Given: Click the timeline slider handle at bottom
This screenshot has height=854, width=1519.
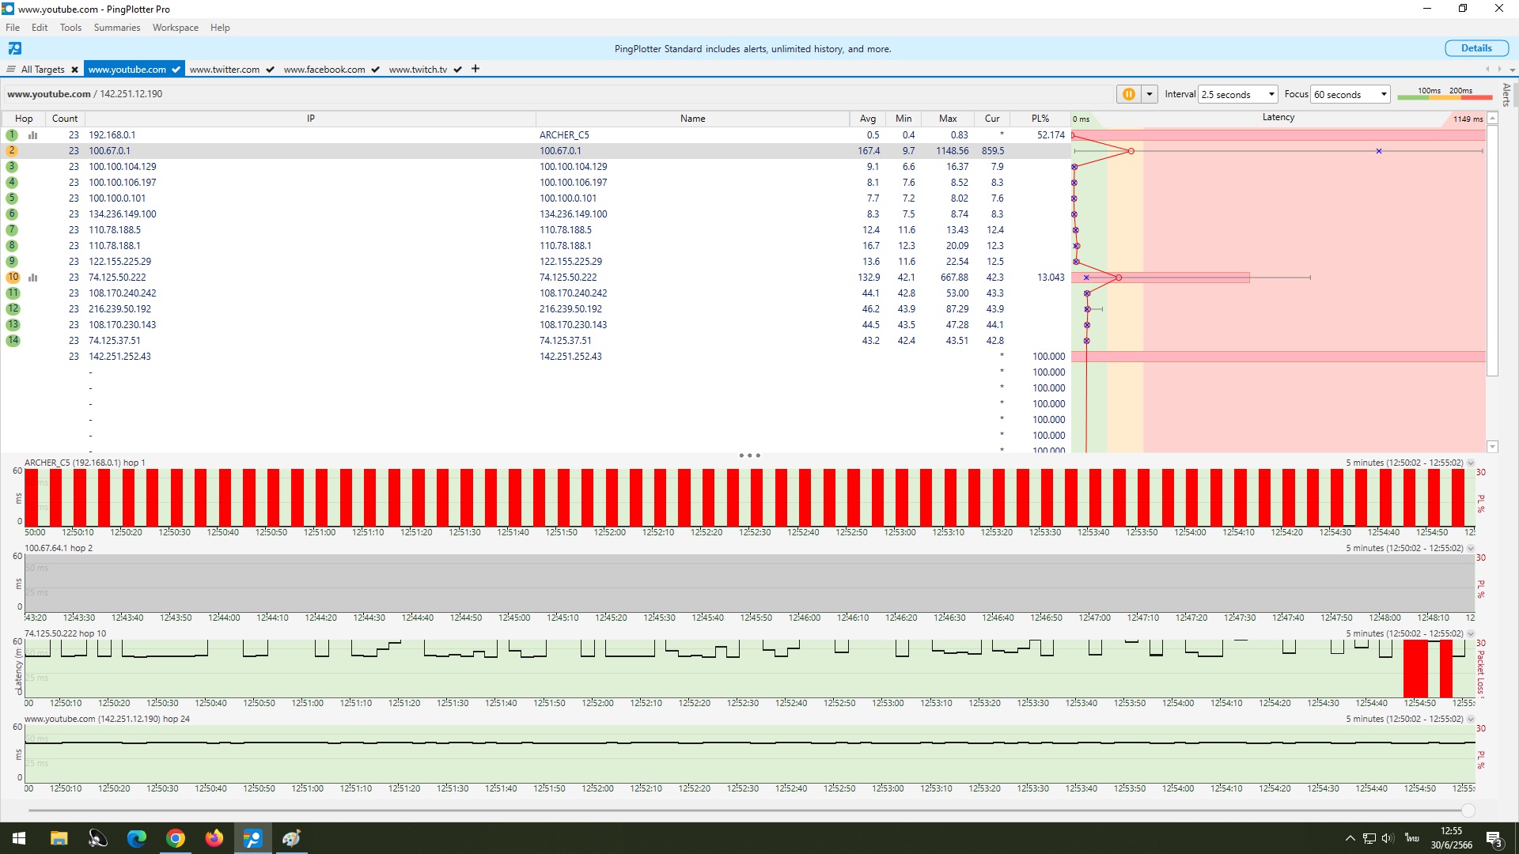Looking at the screenshot, I should tap(1468, 811).
